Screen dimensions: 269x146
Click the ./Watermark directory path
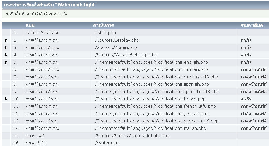(107, 143)
